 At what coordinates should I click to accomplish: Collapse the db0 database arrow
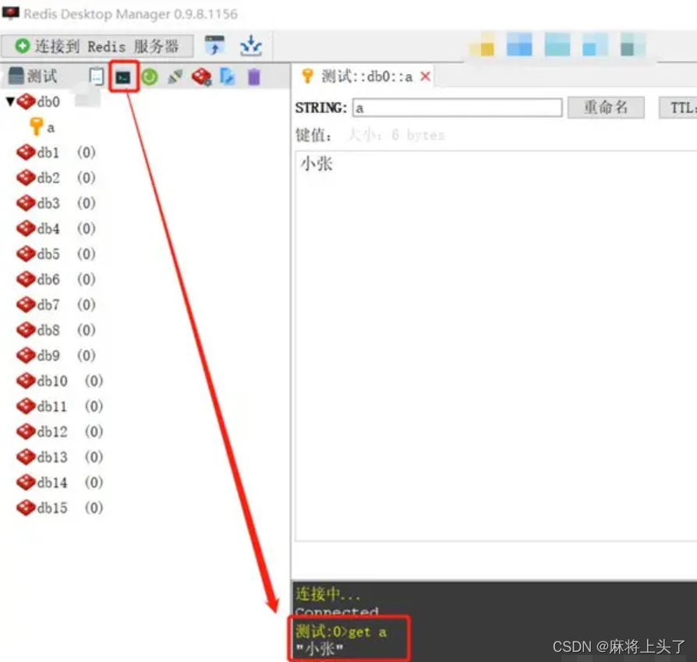click(10, 101)
